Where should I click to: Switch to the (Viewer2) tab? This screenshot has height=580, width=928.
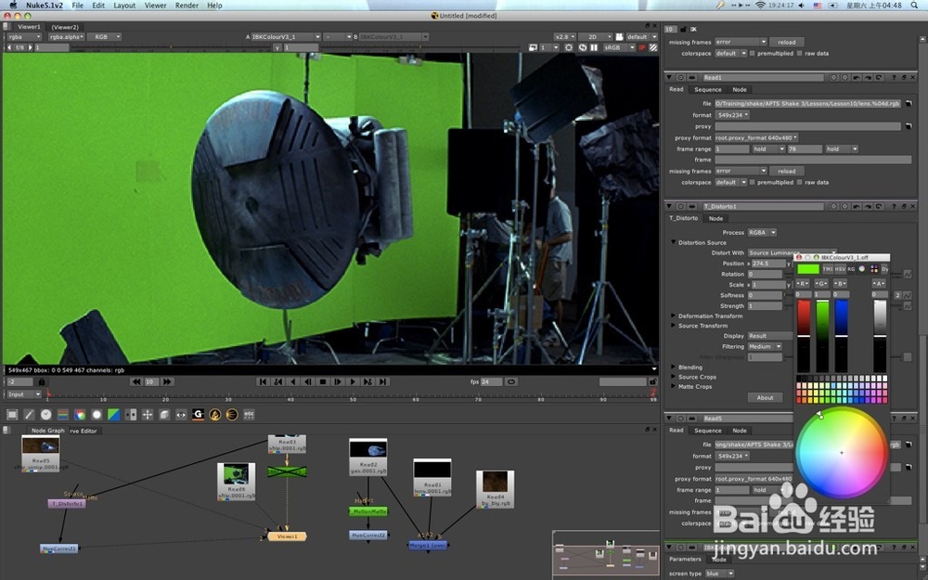coord(65,27)
